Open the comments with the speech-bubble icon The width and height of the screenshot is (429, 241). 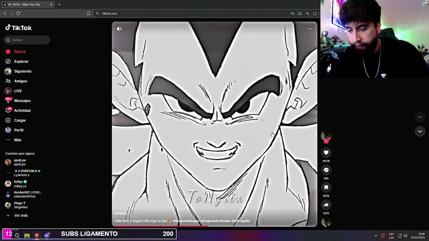(x=326, y=170)
